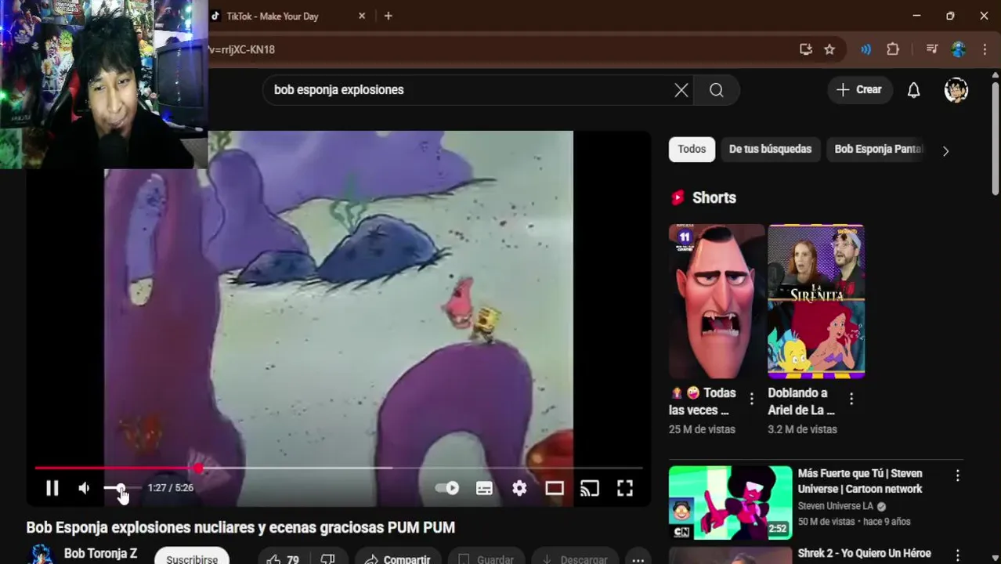Click the Descargar button

[574, 558]
